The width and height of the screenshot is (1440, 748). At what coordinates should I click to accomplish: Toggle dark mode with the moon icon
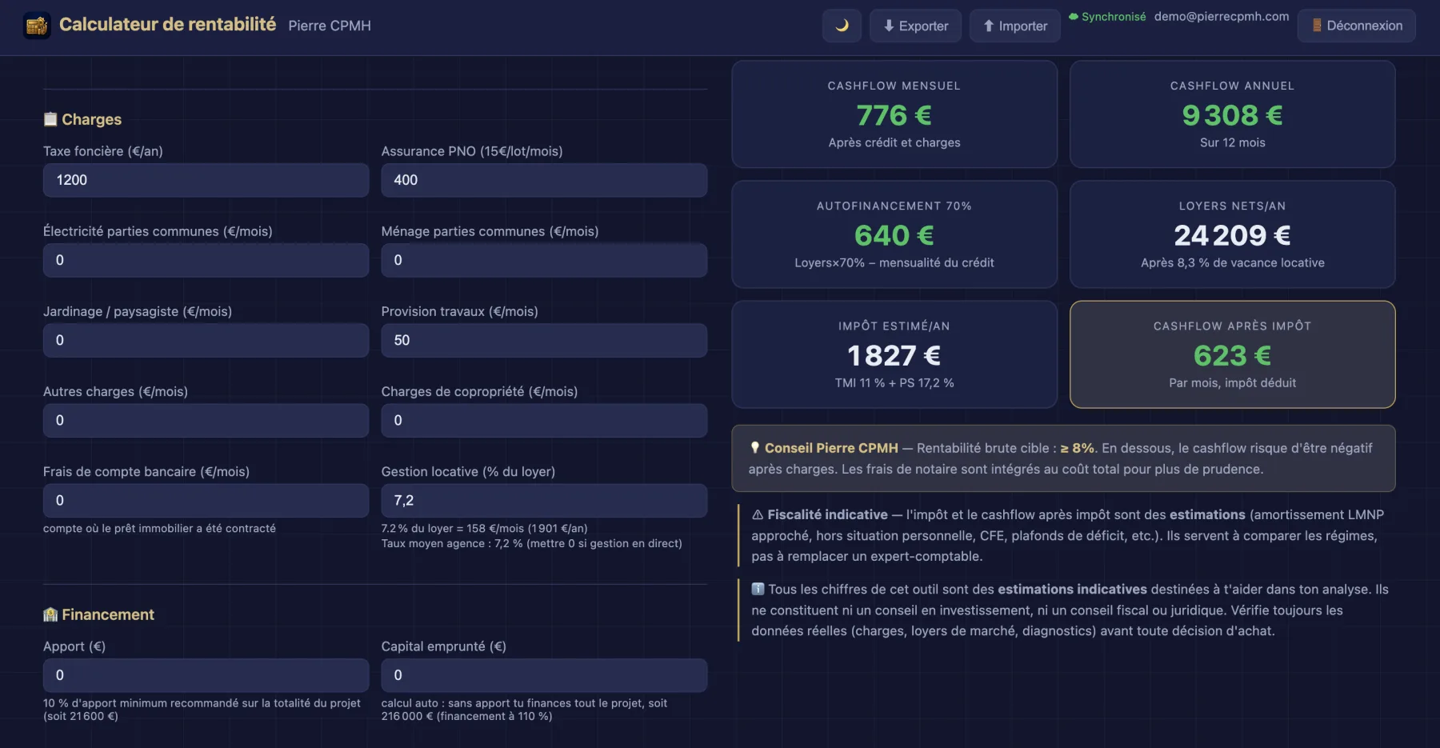[x=842, y=26]
